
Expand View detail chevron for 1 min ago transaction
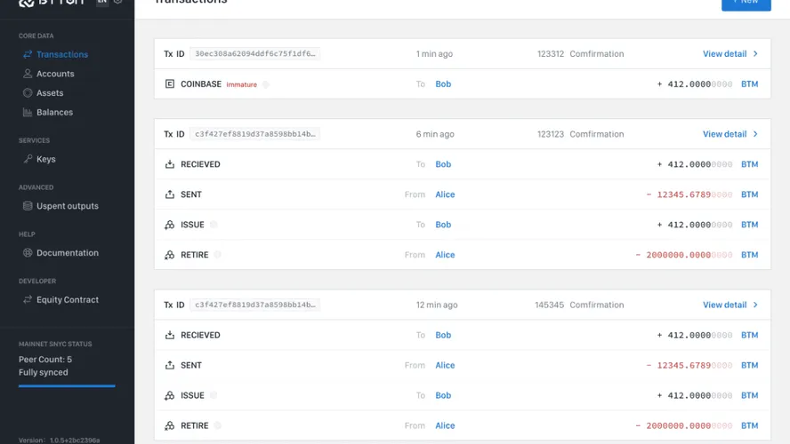point(755,54)
